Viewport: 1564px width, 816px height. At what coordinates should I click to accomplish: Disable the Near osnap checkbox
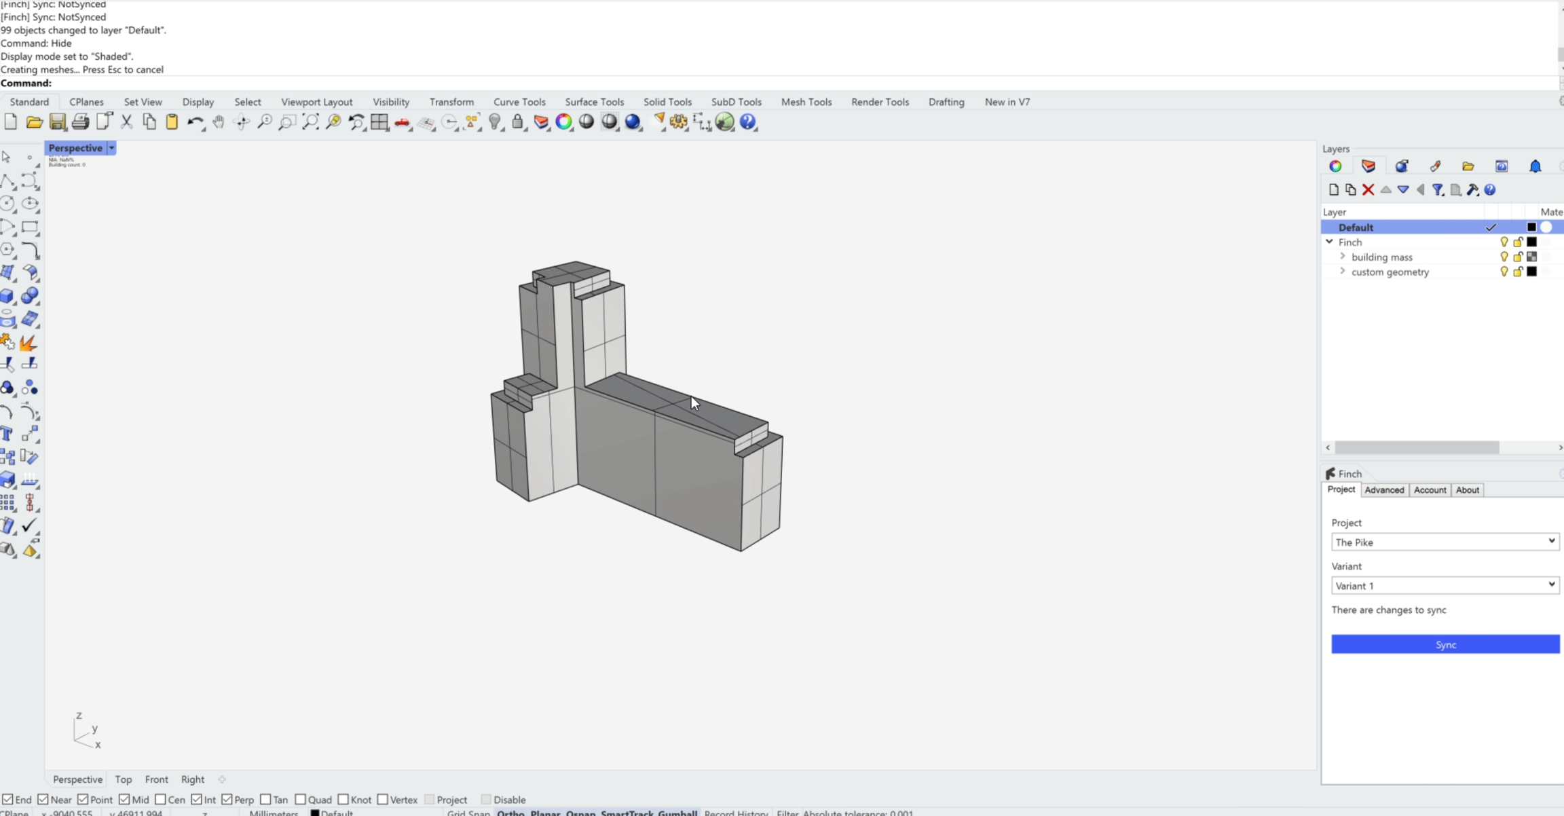[43, 800]
